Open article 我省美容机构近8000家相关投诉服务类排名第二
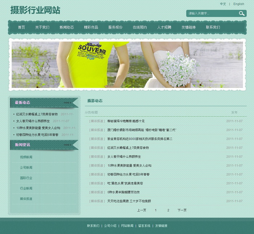 pyautogui.click(x=140, y=139)
